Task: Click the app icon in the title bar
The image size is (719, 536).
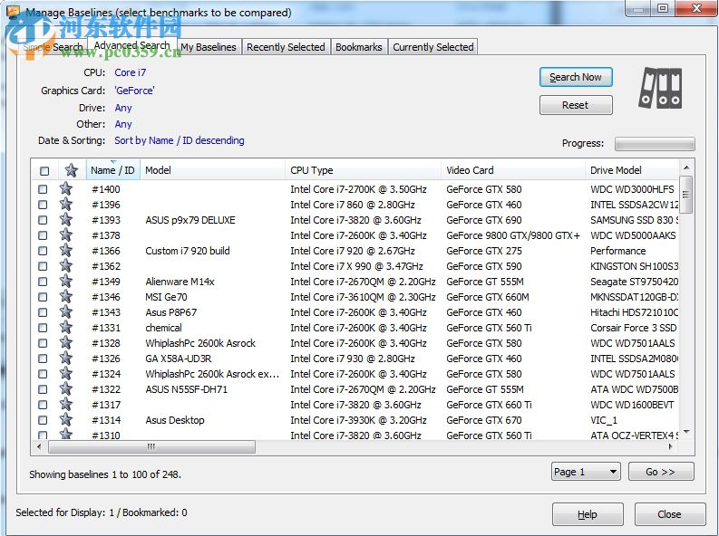Action: pyautogui.click(x=13, y=12)
